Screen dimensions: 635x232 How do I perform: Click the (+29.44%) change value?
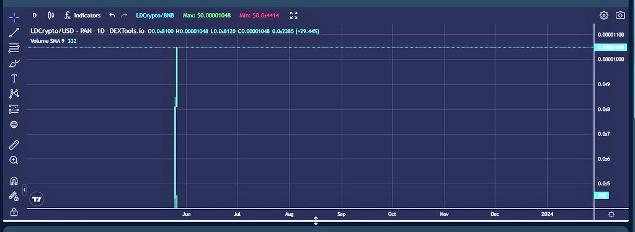click(308, 31)
